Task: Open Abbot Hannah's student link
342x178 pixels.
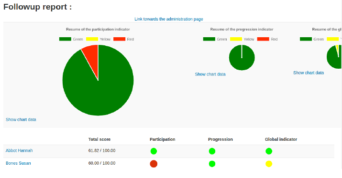Action: 19,150
